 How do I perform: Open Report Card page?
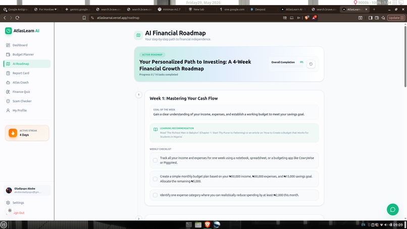pos(27,73)
